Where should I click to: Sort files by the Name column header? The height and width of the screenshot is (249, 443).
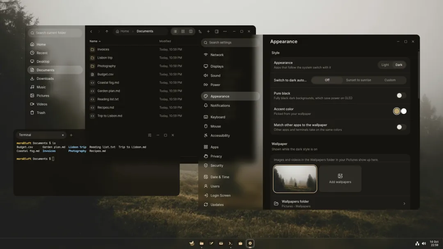click(95, 41)
